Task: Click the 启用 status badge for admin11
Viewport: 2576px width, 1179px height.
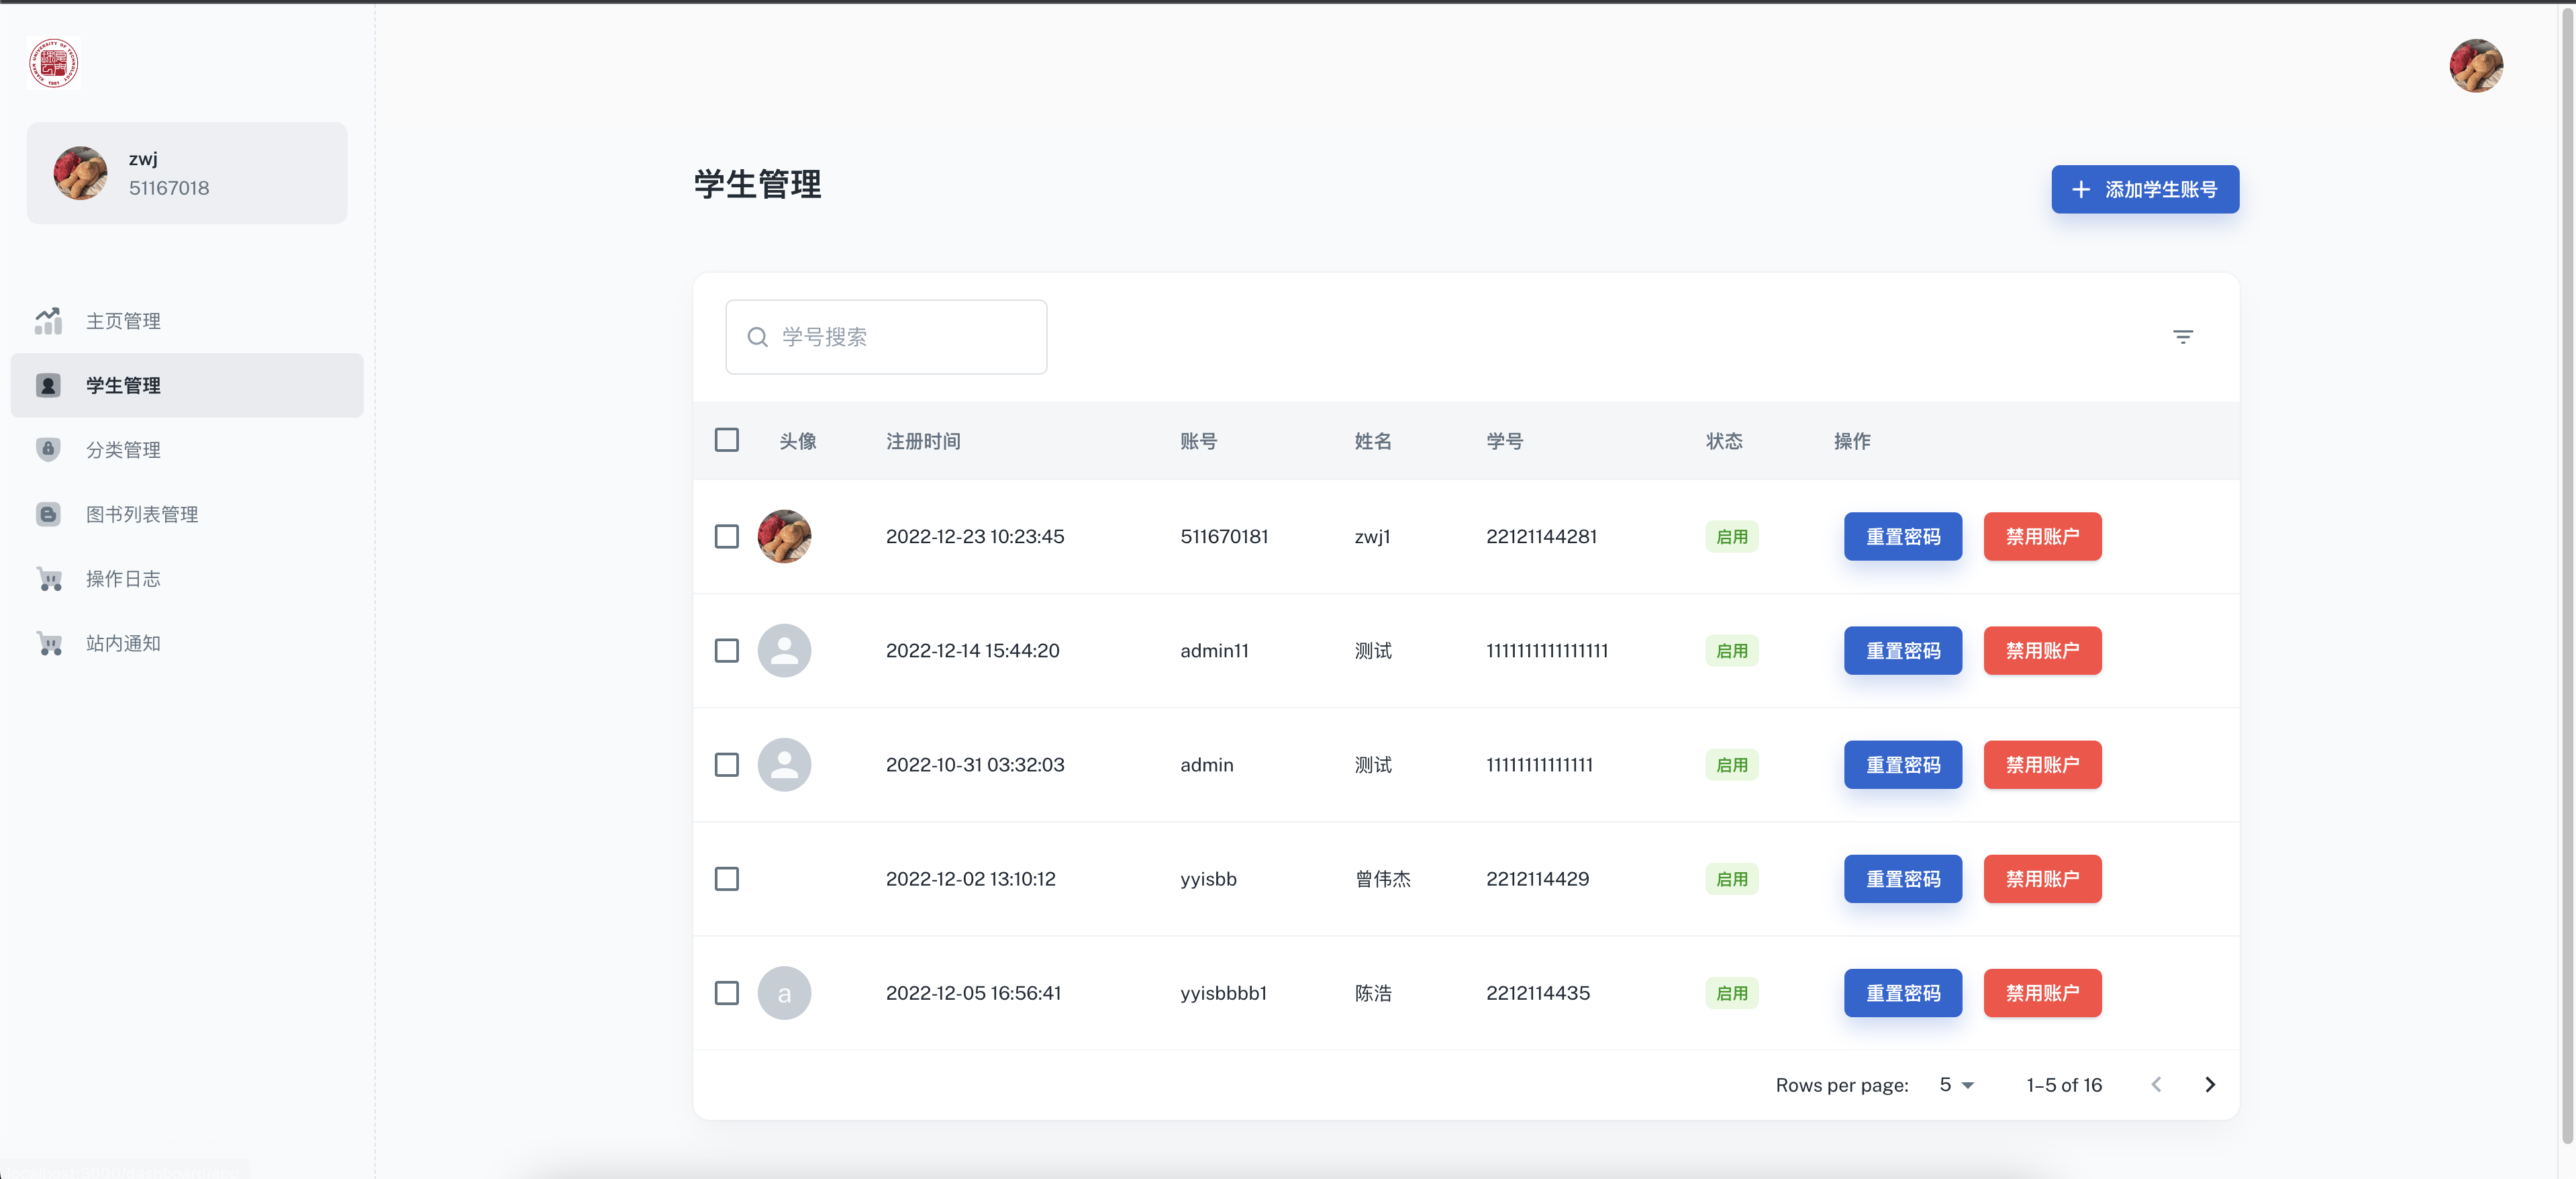Action: click(1732, 651)
